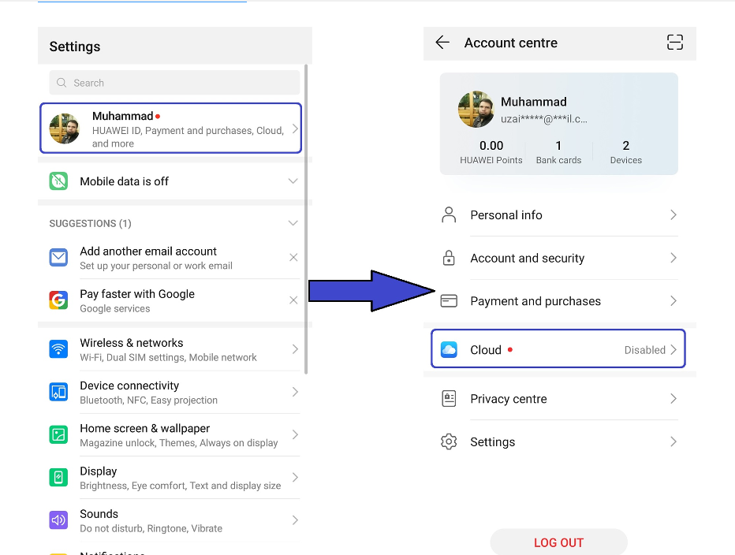The image size is (735, 555).
Task: Open Privacy centre
Action: point(509,399)
